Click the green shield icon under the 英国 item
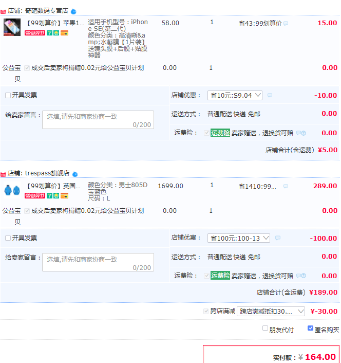341x363 pixels. click(x=56, y=196)
